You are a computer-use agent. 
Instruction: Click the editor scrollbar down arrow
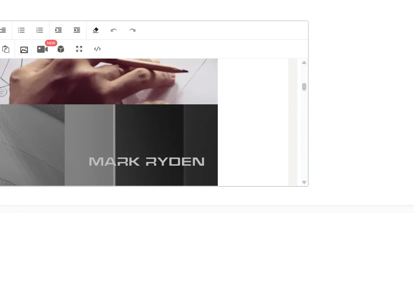pos(304,182)
